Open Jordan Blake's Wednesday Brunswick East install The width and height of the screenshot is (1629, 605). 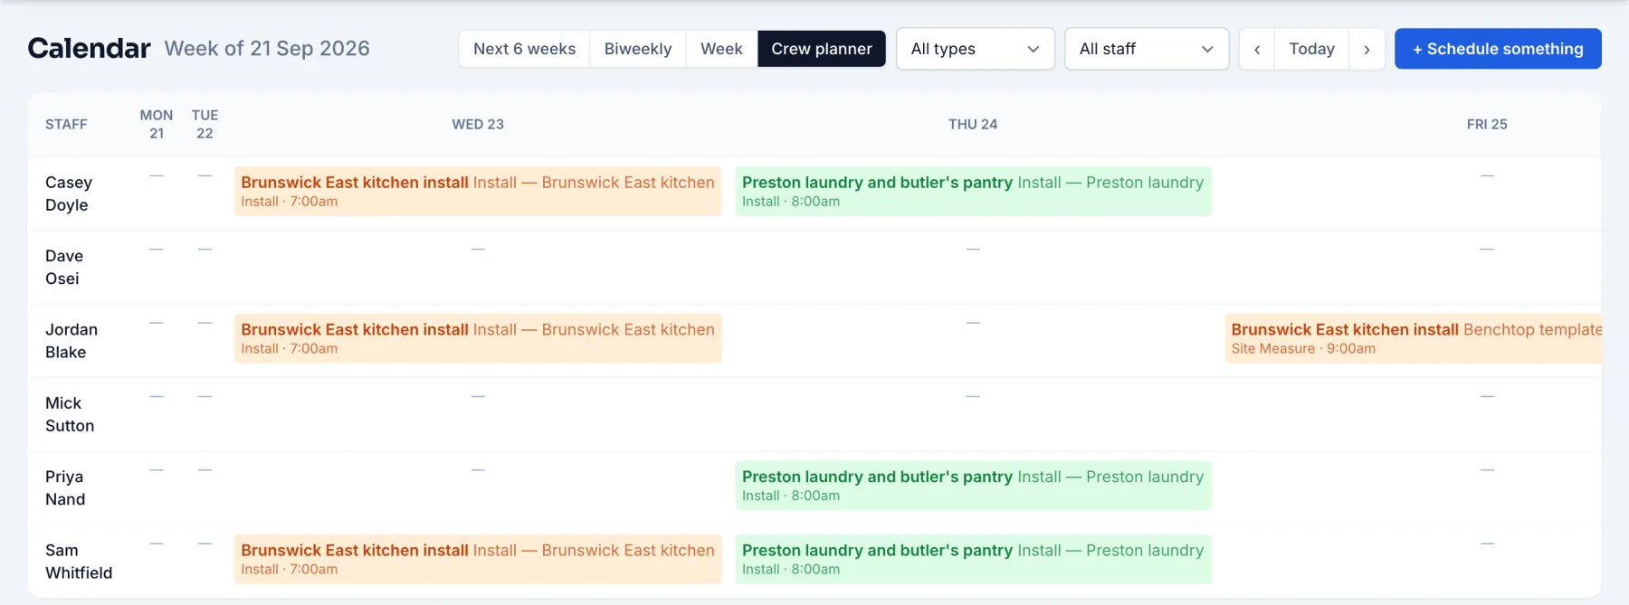tap(478, 338)
